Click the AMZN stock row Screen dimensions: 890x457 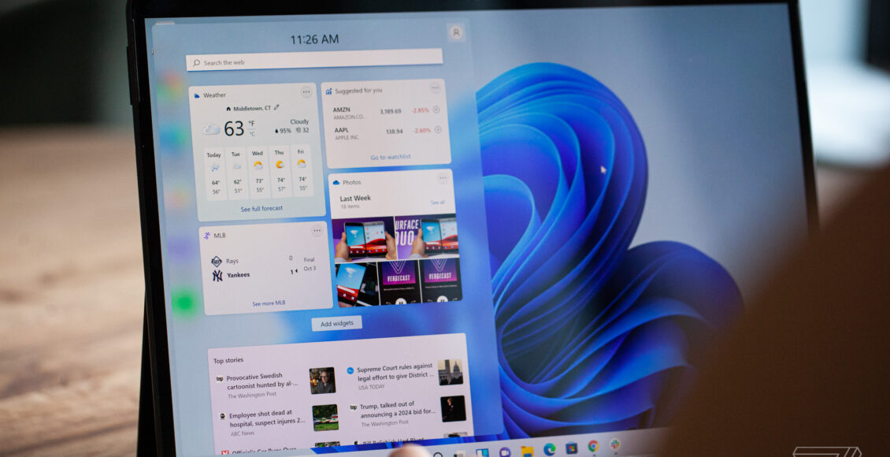pos(386,112)
